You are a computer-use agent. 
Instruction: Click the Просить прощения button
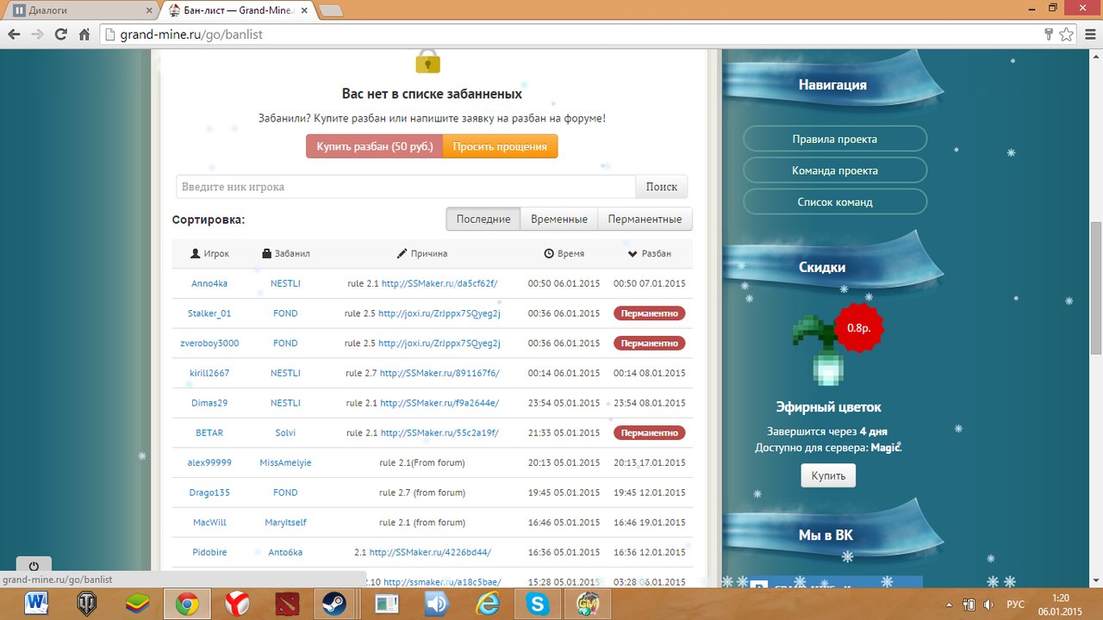(501, 146)
